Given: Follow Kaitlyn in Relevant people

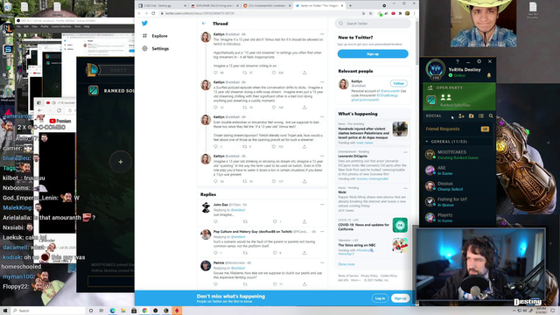Looking at the screenshot, I should [399, 84].
